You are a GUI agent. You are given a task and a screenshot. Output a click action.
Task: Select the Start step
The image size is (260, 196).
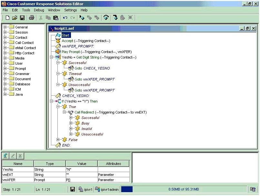point(65,35)
